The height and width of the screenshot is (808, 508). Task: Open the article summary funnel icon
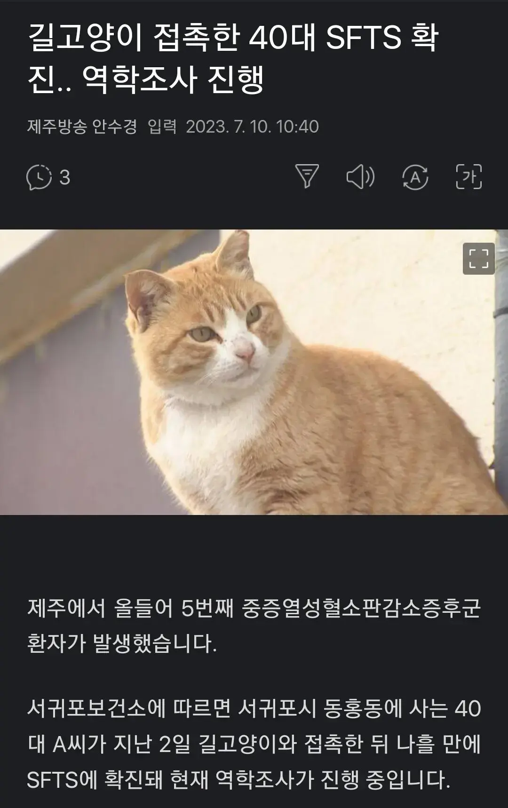point(307,176)
